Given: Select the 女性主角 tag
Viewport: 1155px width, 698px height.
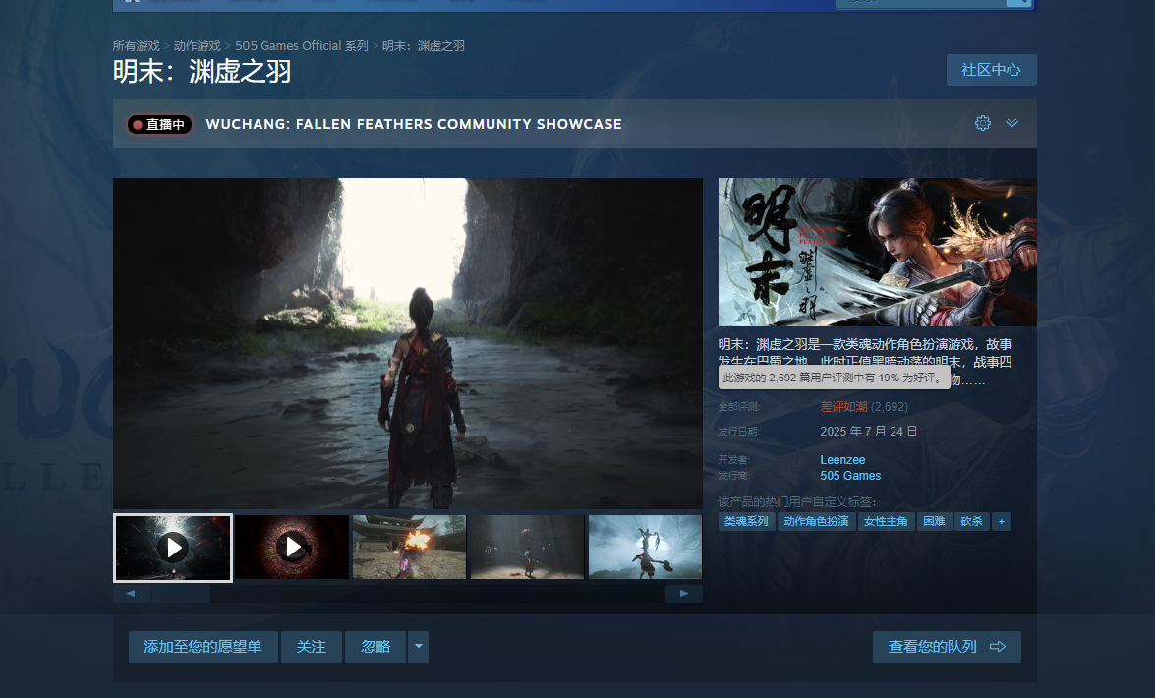Looking at the screenshot, I should (x=886, y=522).
